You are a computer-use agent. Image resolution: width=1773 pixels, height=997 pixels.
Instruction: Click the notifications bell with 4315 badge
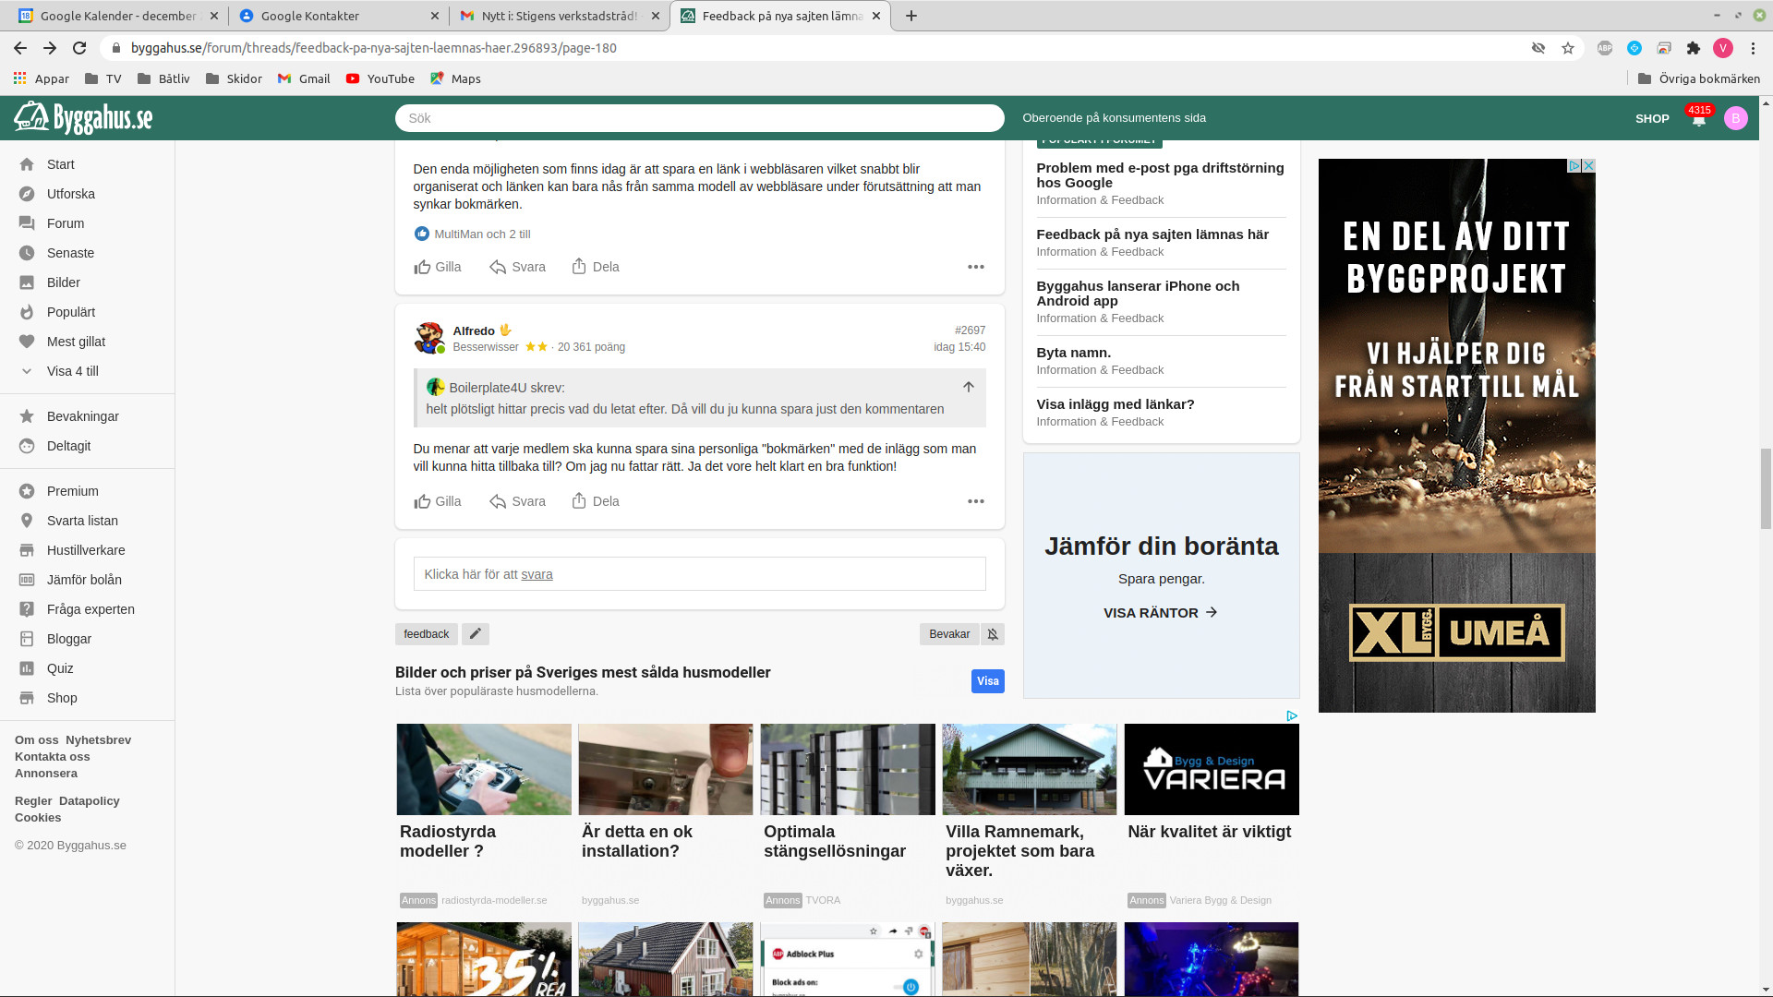(1698, 119)
